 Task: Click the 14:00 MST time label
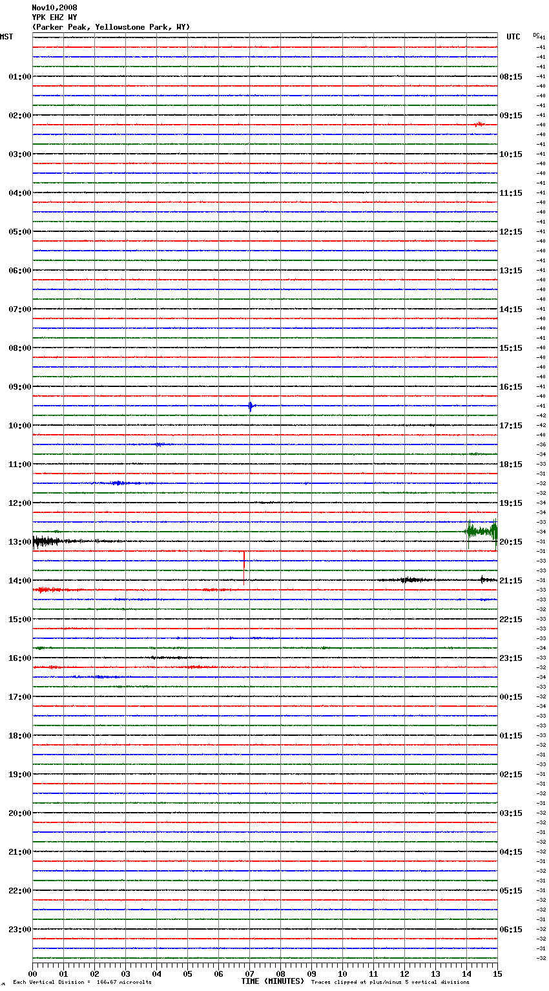pyautogui.click(x=20, y=581)
